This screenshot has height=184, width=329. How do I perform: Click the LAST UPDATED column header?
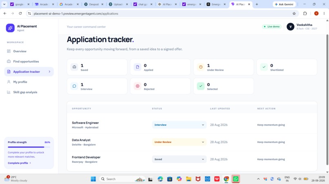point(220,108)
